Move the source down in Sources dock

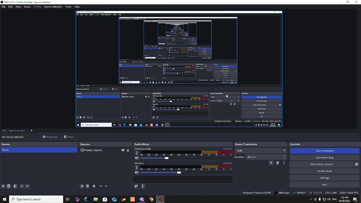(106, 186)
